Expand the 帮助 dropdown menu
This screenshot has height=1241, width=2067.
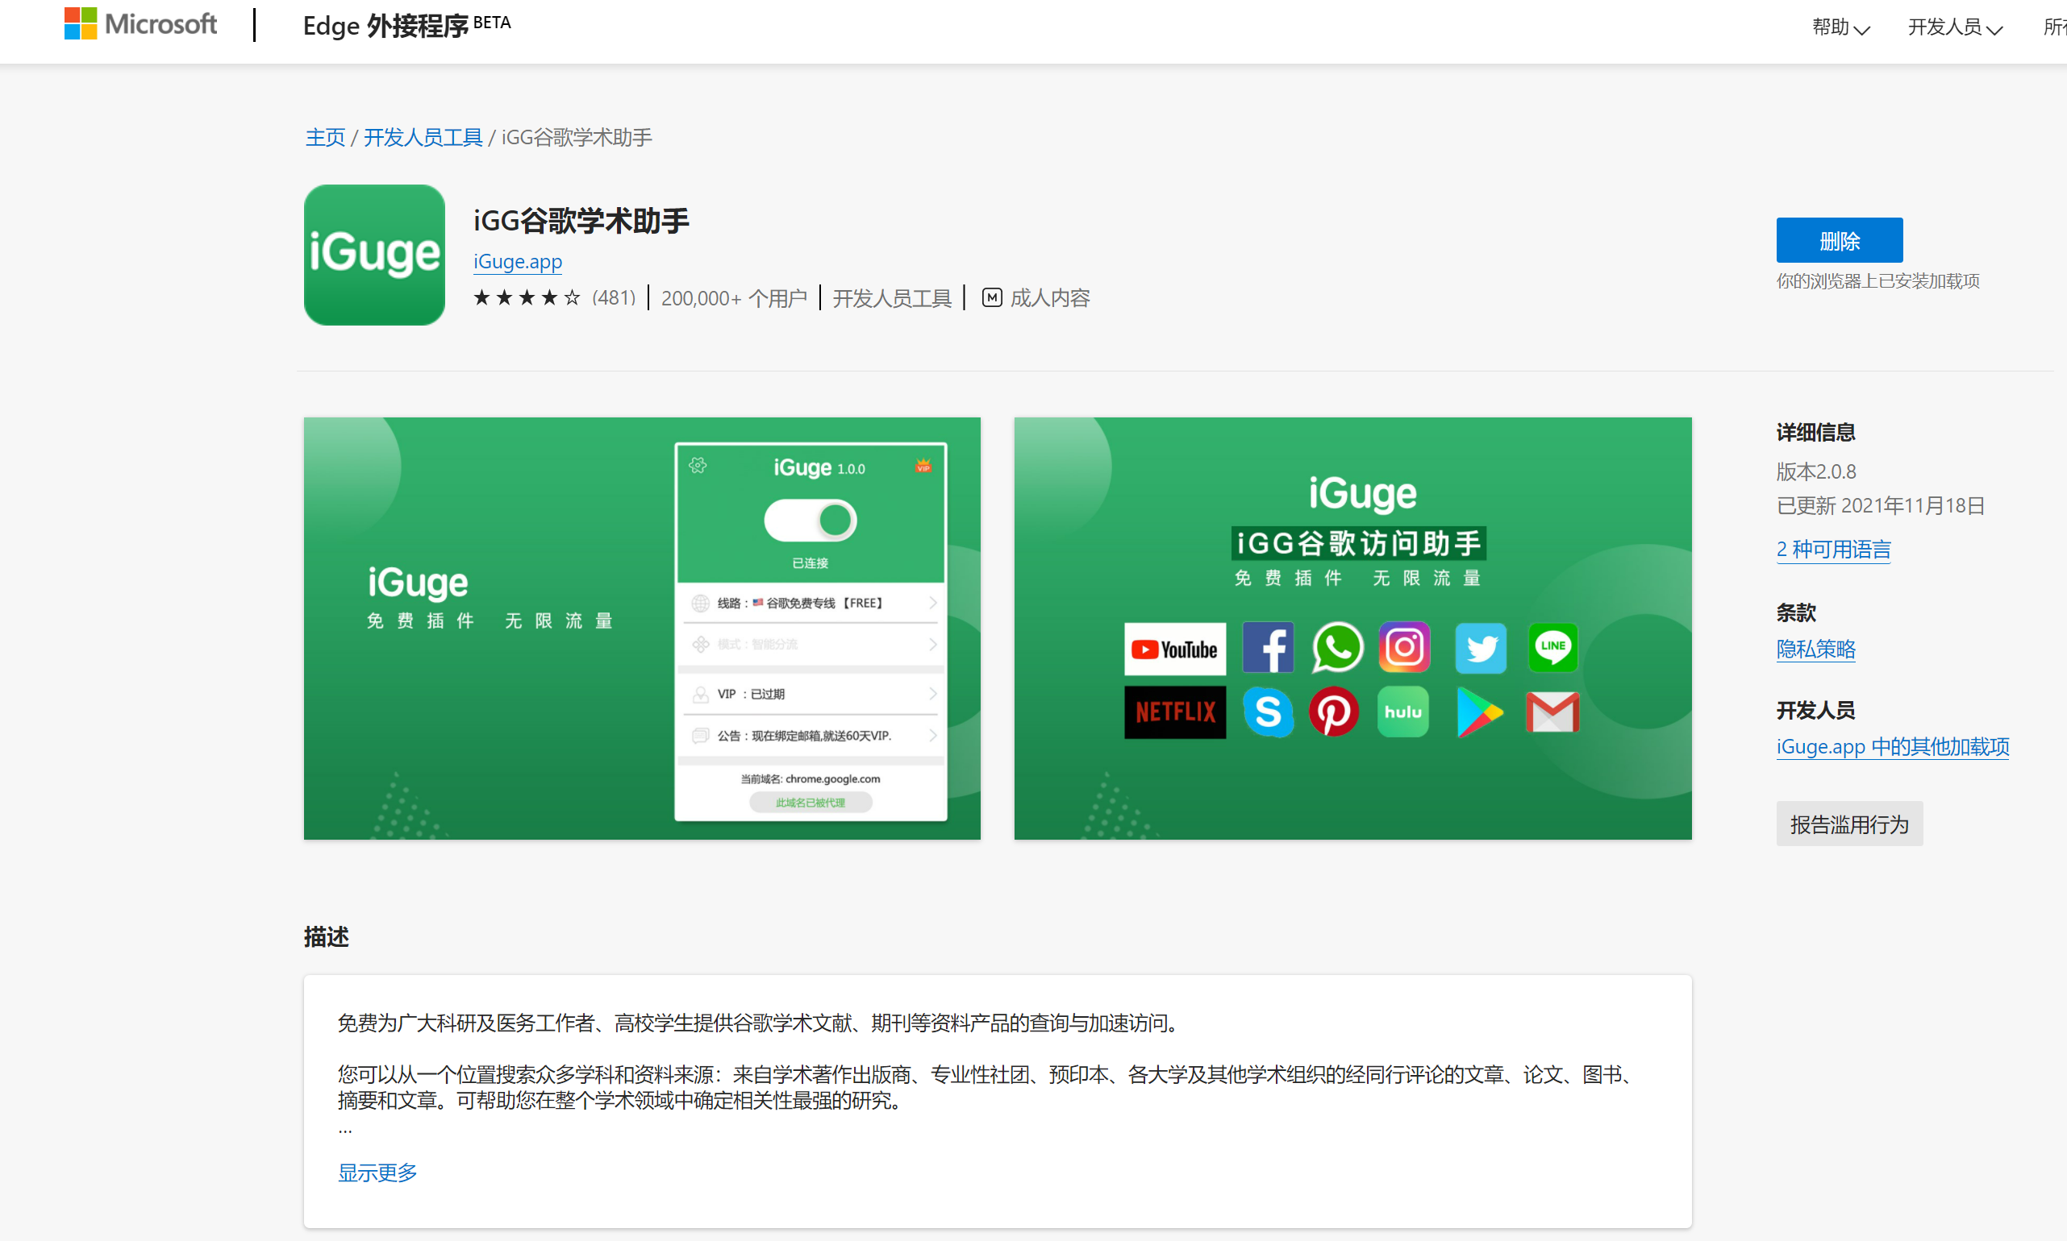[1840, 27]
